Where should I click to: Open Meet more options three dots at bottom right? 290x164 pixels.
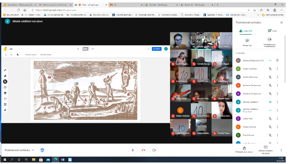click(281, 150)
